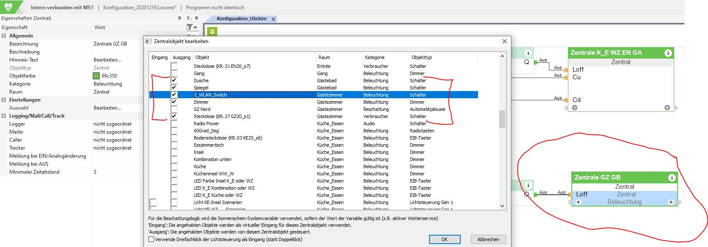Click green 69c350 Objektfarbe swatch
This screenshot has width=708, height=247.
point(96,76)
